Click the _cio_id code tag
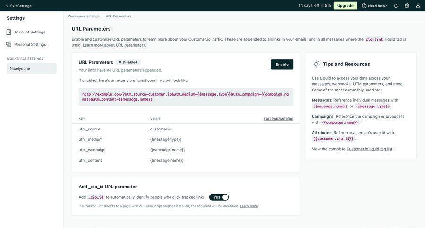This screenshot has width=425, height=228. tap(96, 197)
